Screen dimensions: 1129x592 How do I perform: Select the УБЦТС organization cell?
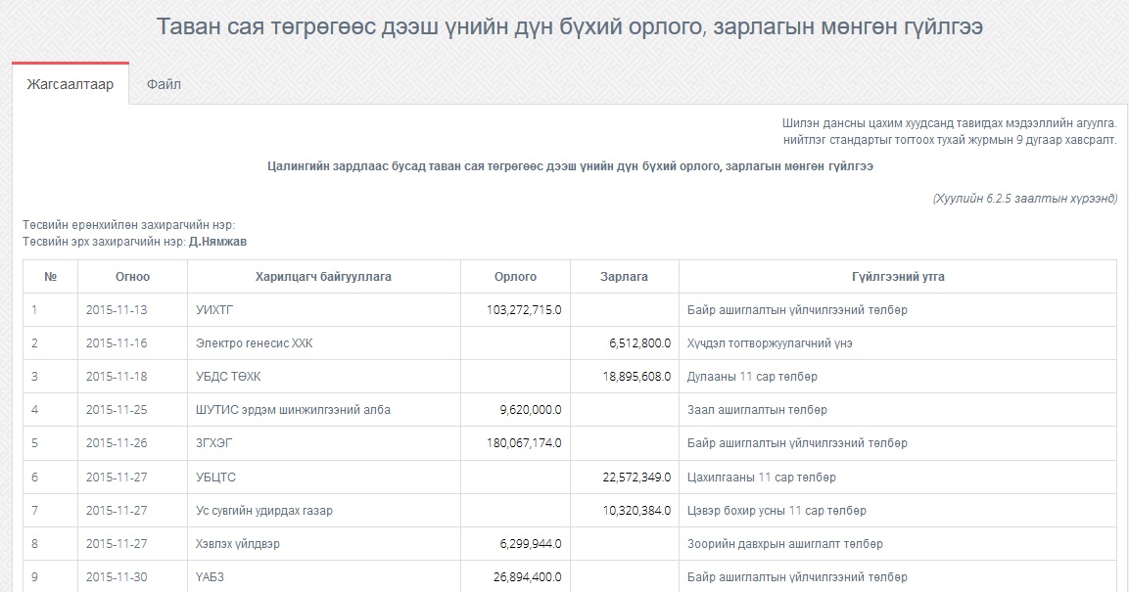pos(323,477)
